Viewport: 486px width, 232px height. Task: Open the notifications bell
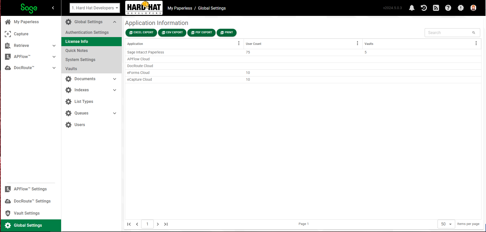(412, 8)
